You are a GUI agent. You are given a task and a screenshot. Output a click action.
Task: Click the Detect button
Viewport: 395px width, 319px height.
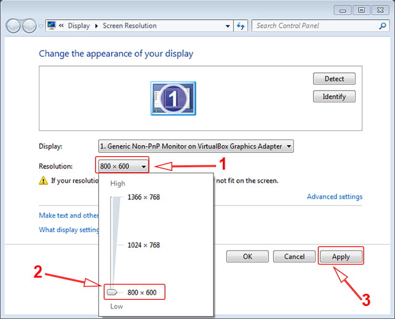coord(335,79)
